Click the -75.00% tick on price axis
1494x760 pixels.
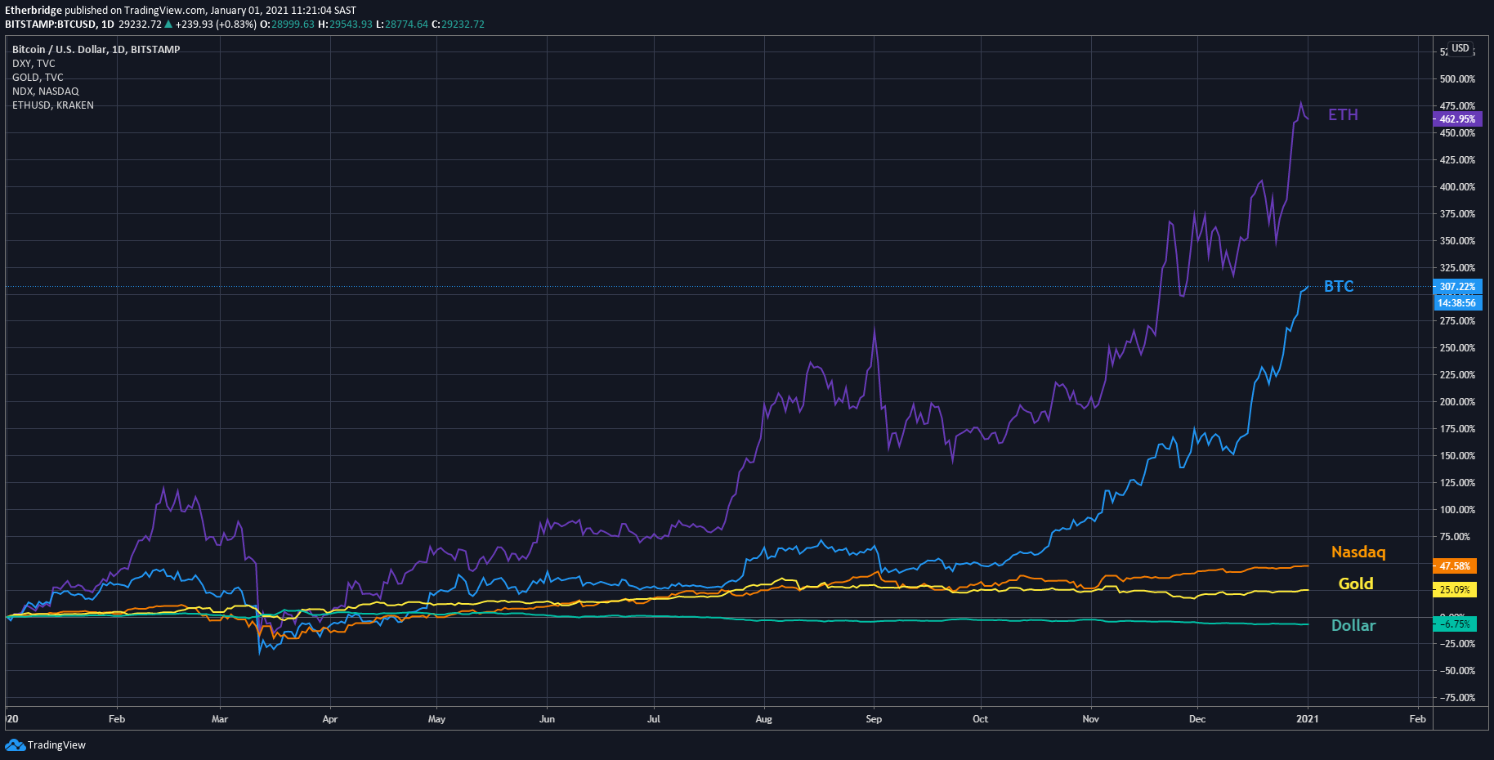[1457, 698]
